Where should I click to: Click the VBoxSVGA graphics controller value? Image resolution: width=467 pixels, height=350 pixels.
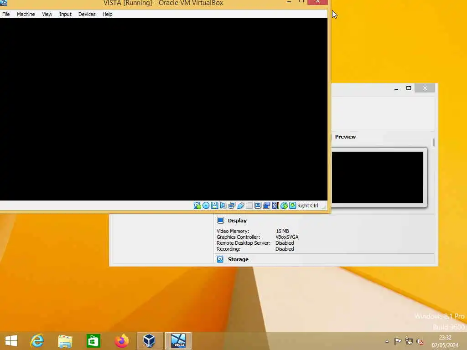pos(287,237)
